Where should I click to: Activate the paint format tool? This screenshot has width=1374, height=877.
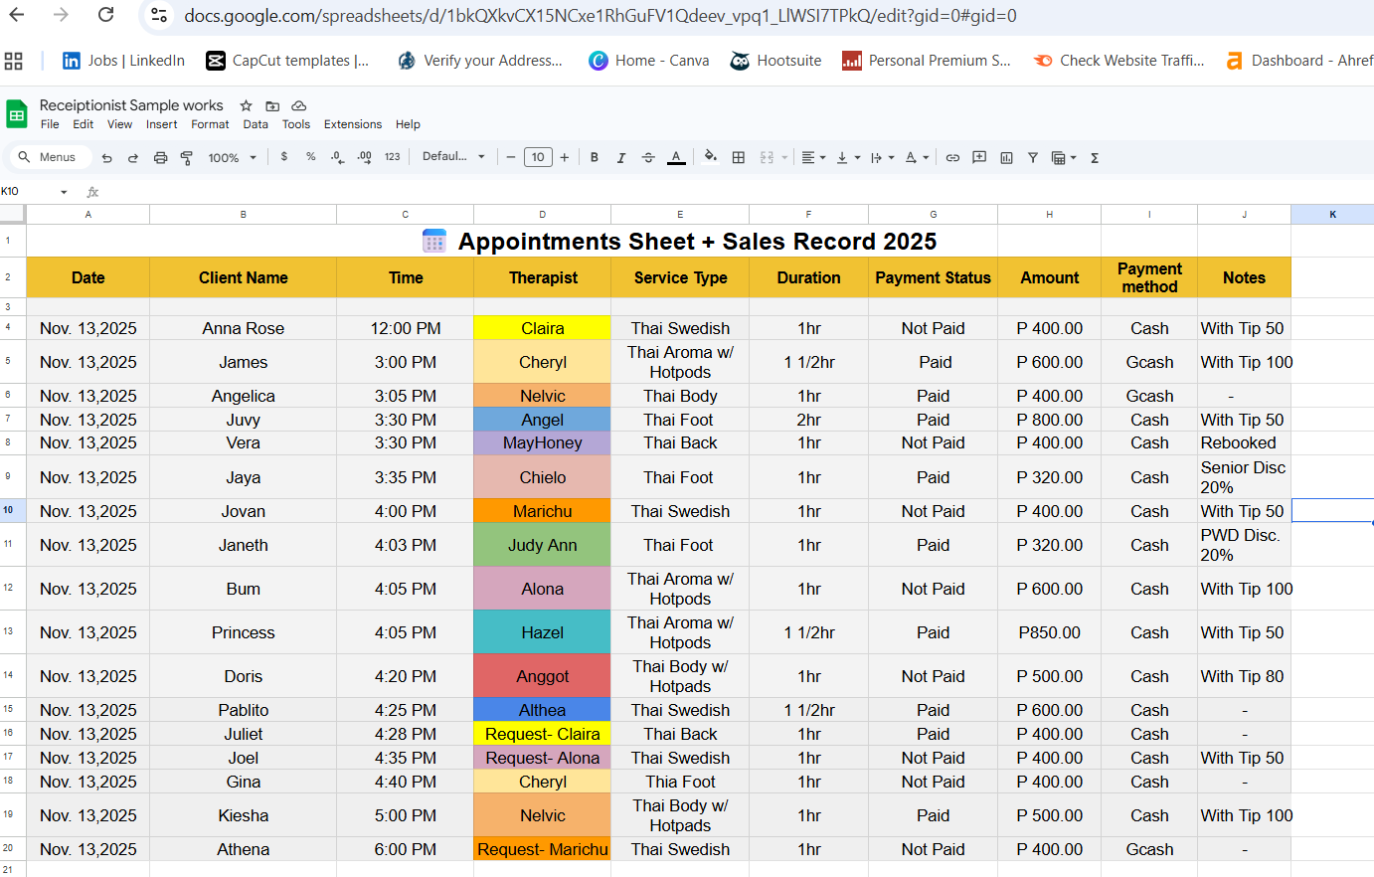click(x=186, y=158)
